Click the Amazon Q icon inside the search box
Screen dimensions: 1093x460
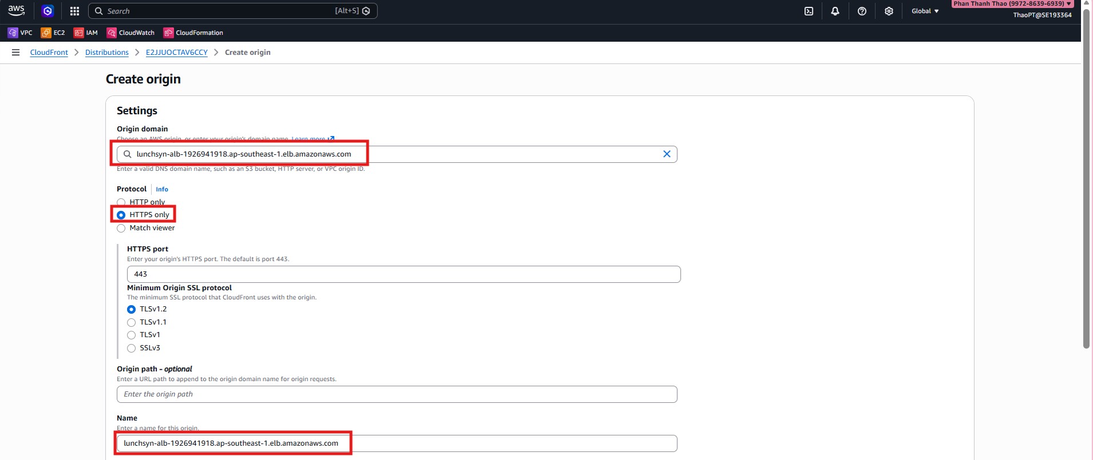coord(366,11)
